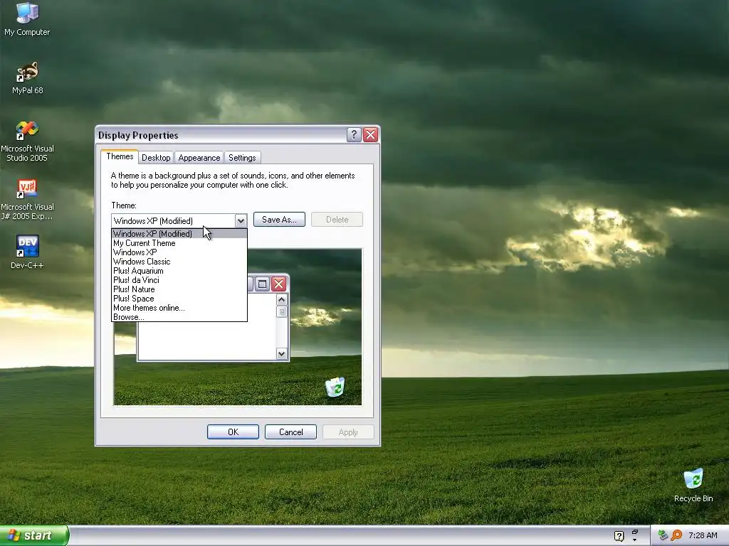The height and width of the screenshot is (546, 729).
Task: Close the Display Properties dialog
Action: (370, 134)
